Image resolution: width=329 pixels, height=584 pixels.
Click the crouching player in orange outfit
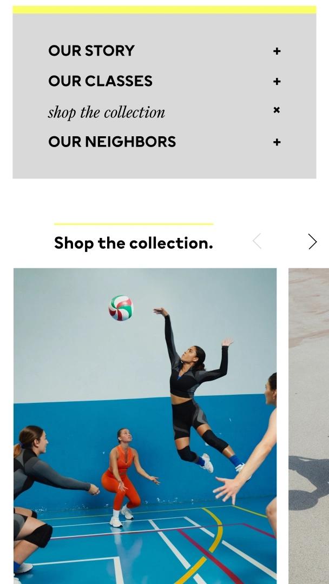click(x=125, y=477)
